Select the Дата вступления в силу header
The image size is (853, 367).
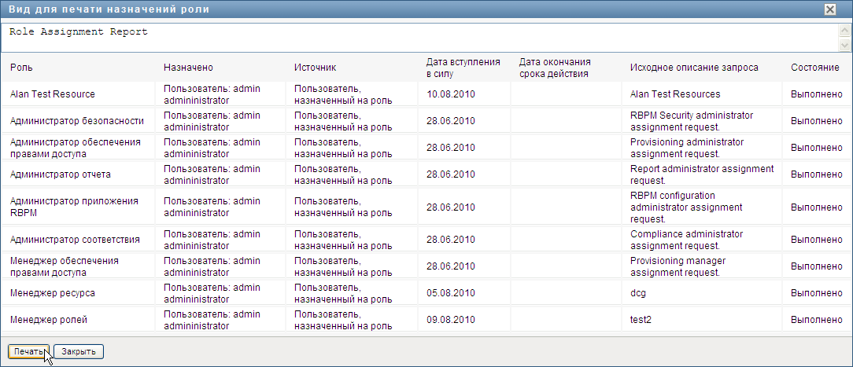463,68
